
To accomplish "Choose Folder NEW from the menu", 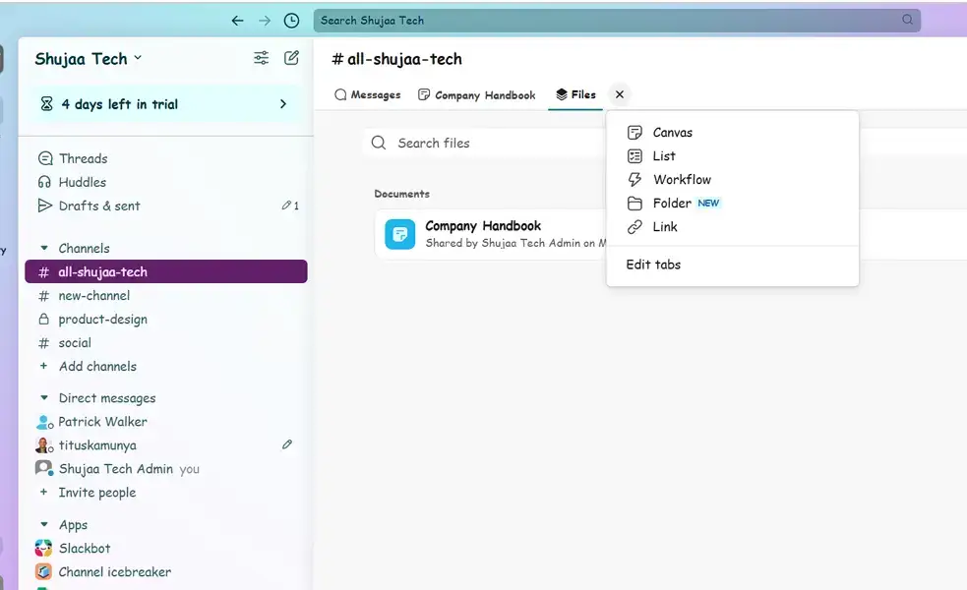I will tap(733, 203).
